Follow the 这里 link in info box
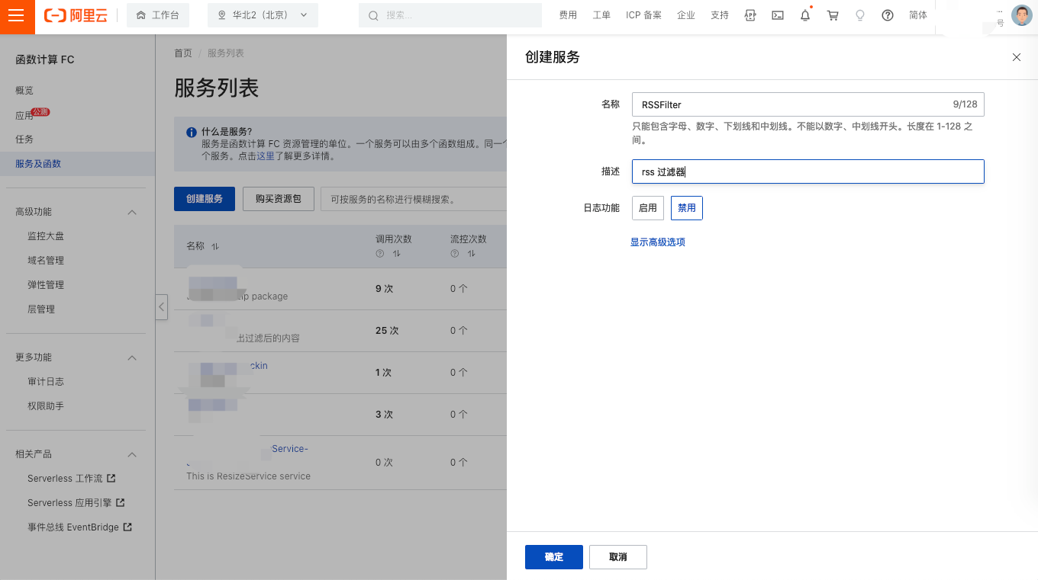This screenshot has width=1038, height=580. [266, 155]
